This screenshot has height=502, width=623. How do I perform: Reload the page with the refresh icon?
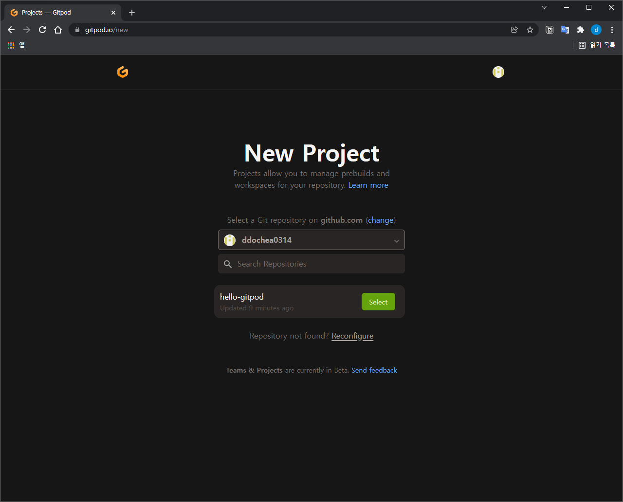pyautogui.click(x=42, y=30)
